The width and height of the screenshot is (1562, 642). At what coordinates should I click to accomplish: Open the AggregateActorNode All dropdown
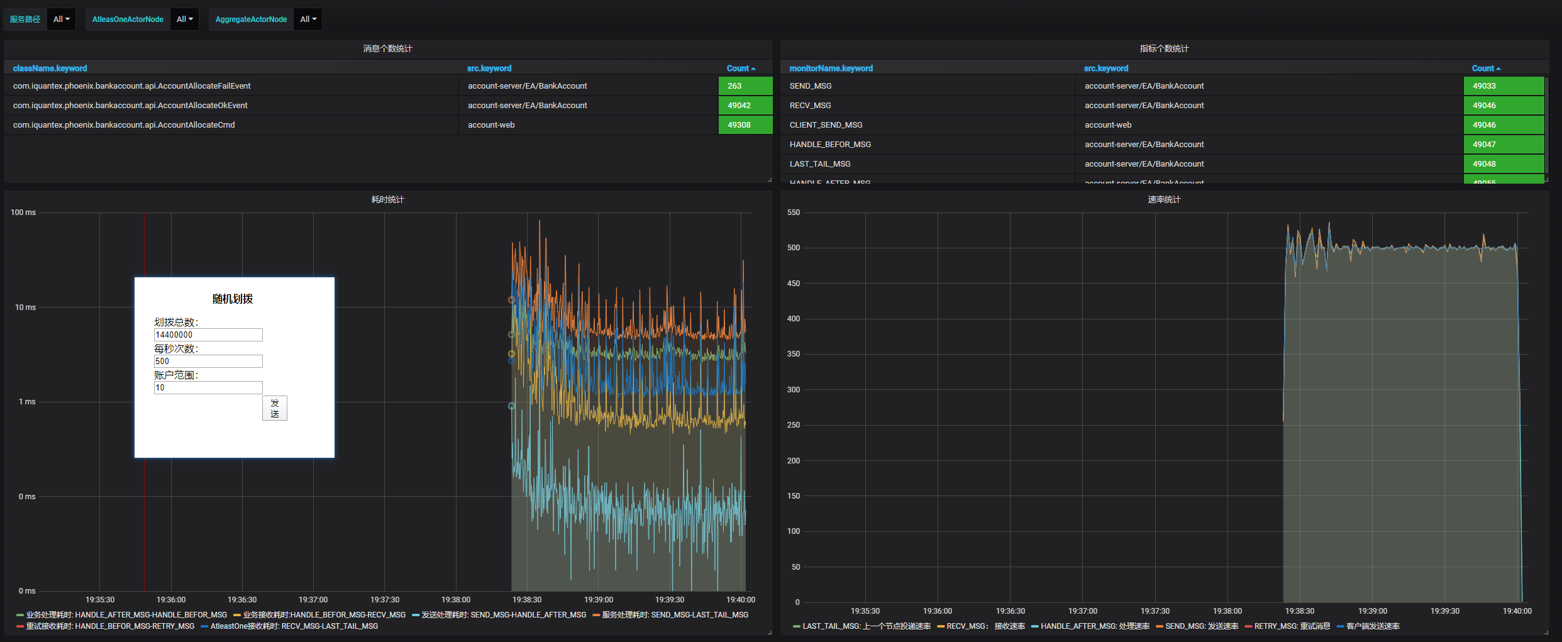pos(307,19)
